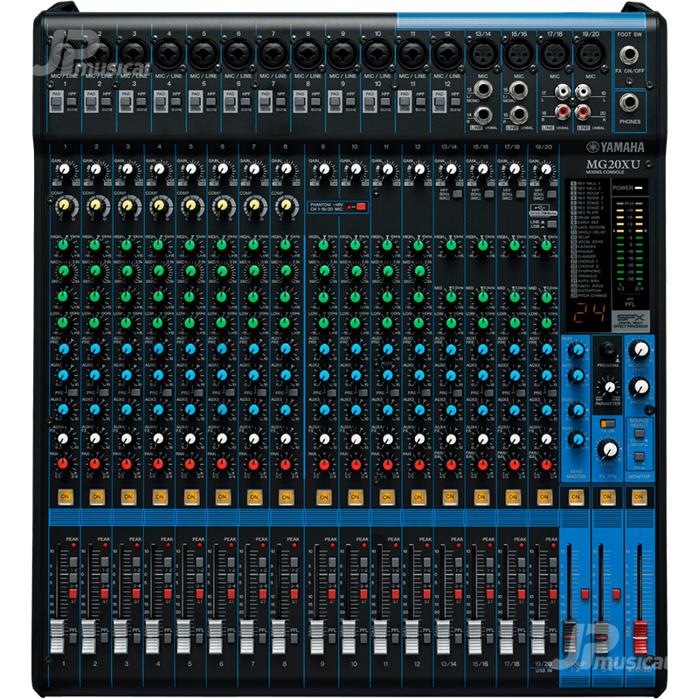Click the channel 1 PEAK LED
Viewport: 699px width, 699px height.
(73, 545)
